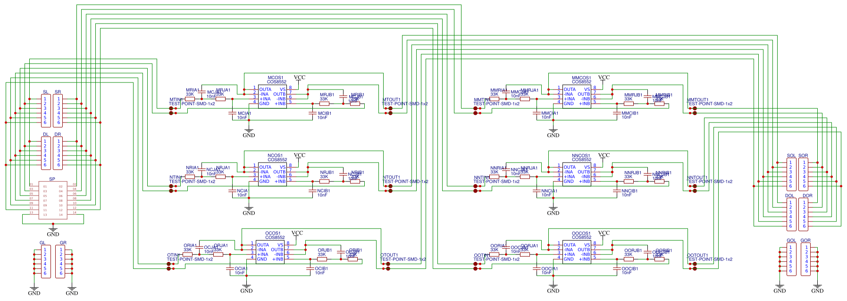Click the SR connector block
Screen dimensions: 847x301
(58, 111)
